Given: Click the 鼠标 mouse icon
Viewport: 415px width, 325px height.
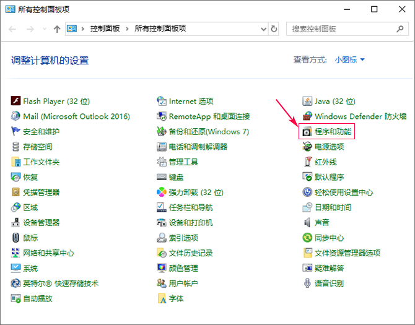Looking at the screenshot, I should pyautogui.click(x=15, y=238).
